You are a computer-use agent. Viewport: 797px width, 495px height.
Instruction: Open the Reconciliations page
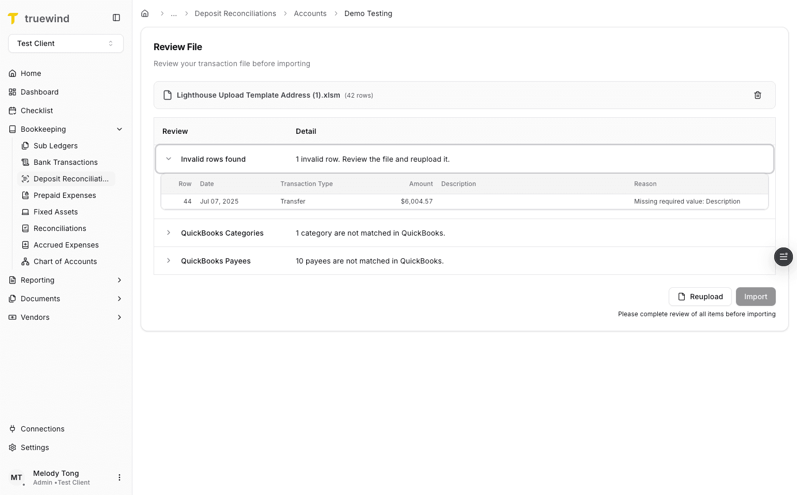(59, 228)
